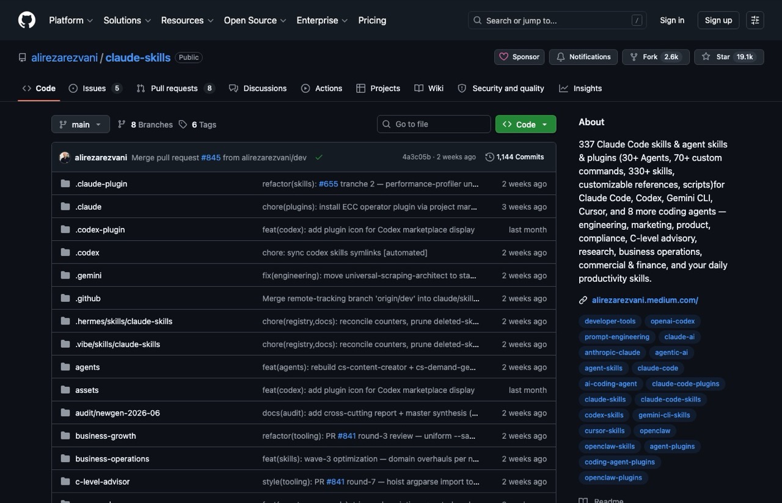
Task: Go to the Pricing page
Action: click(372, 20)
